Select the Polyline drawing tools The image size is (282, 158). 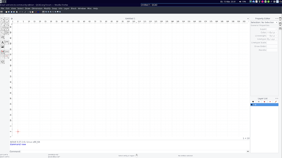coord(2,33)
